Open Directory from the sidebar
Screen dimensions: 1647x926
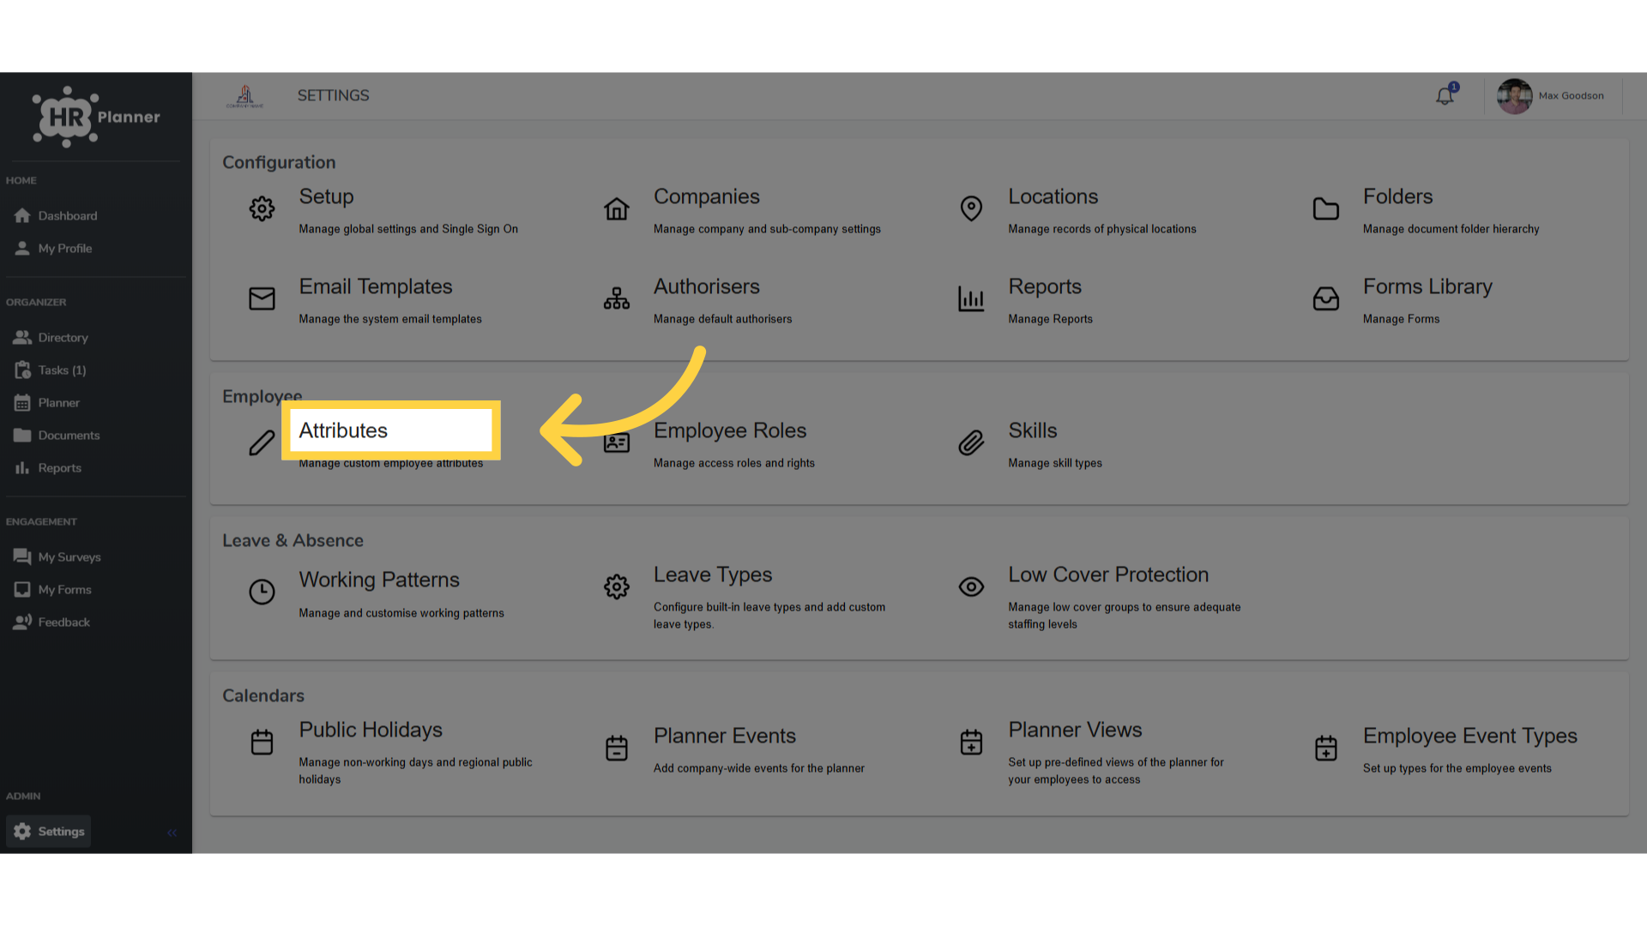pos(51,338)
